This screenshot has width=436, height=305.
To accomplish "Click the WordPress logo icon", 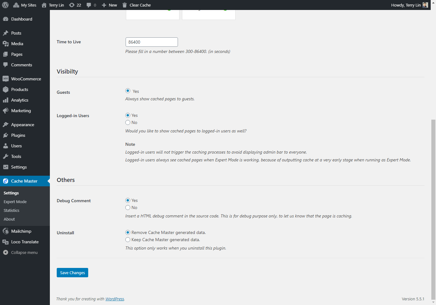I will (x=5, y=5).
